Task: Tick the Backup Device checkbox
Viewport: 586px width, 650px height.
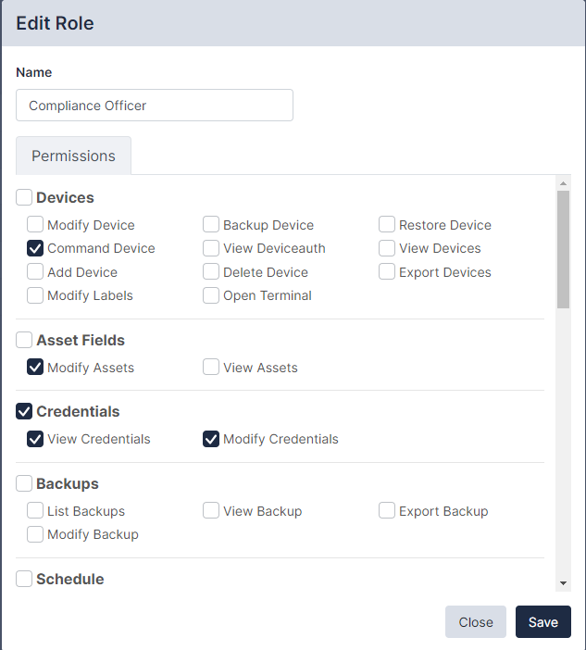Action: tap(211, 225)
